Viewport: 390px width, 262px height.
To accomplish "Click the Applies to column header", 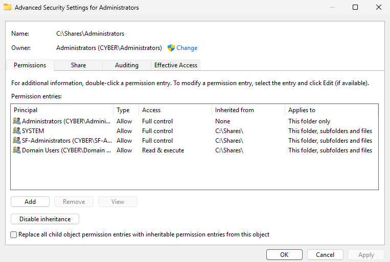I will [331, 110].
